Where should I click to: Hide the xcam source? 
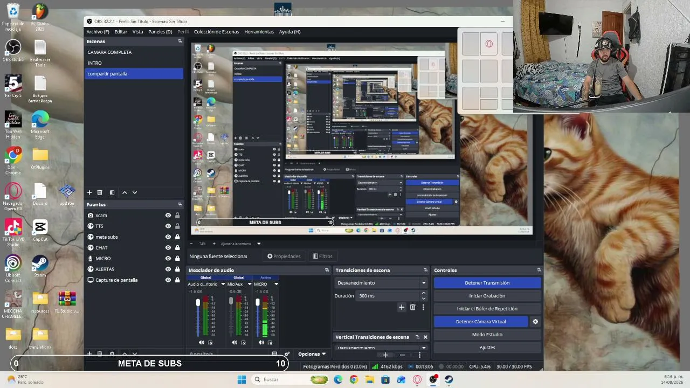point(168,215)
